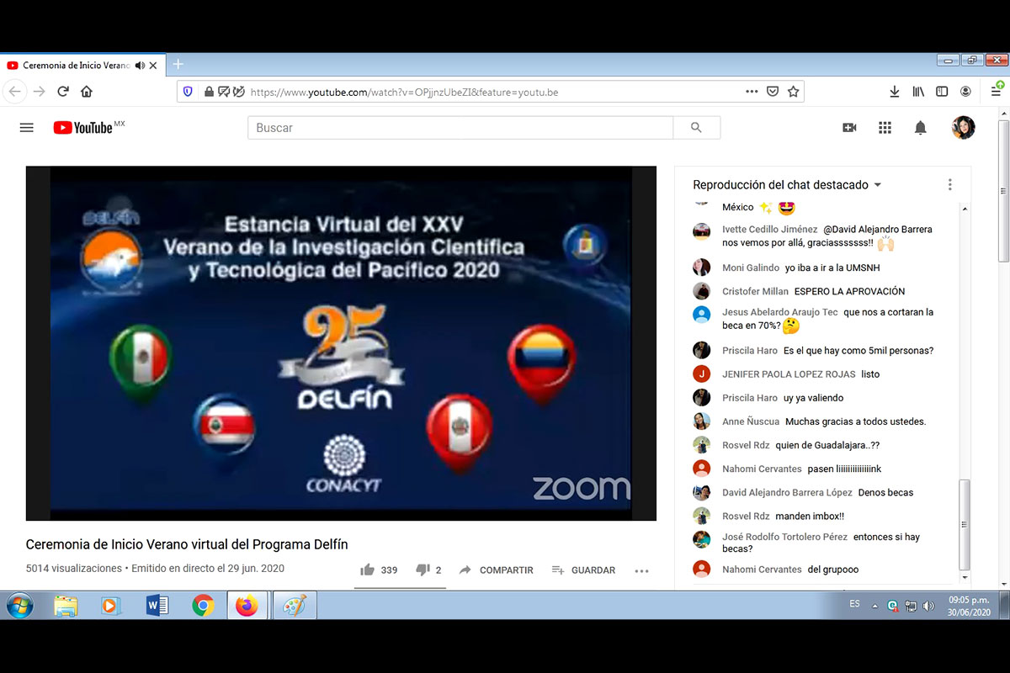Screen dimensions: 1010x673
Task: Click message 'ESPERO LA APROBACIÓN'
Action: (x=849, y=292)
